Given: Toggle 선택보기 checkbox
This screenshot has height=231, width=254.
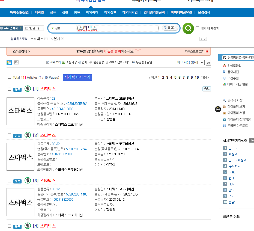Looking at the screenshot, I should coord(48,62).
